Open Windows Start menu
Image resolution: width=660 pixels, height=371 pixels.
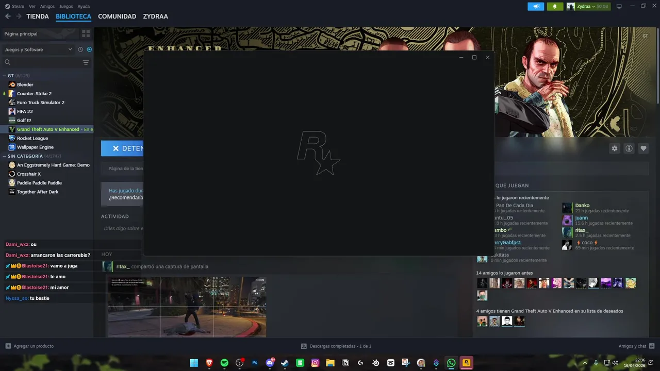tap(194, 363)
